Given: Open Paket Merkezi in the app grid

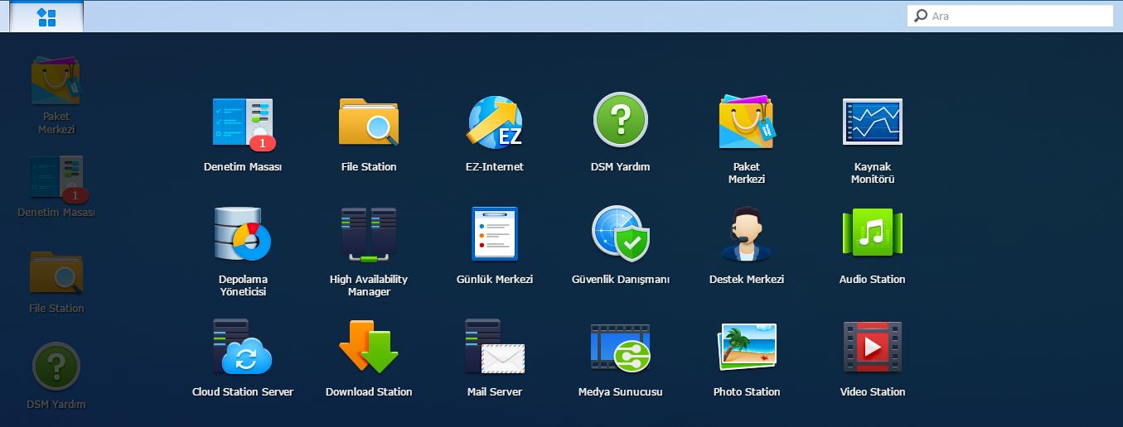Looking at the screenshot, I should 747,122.
